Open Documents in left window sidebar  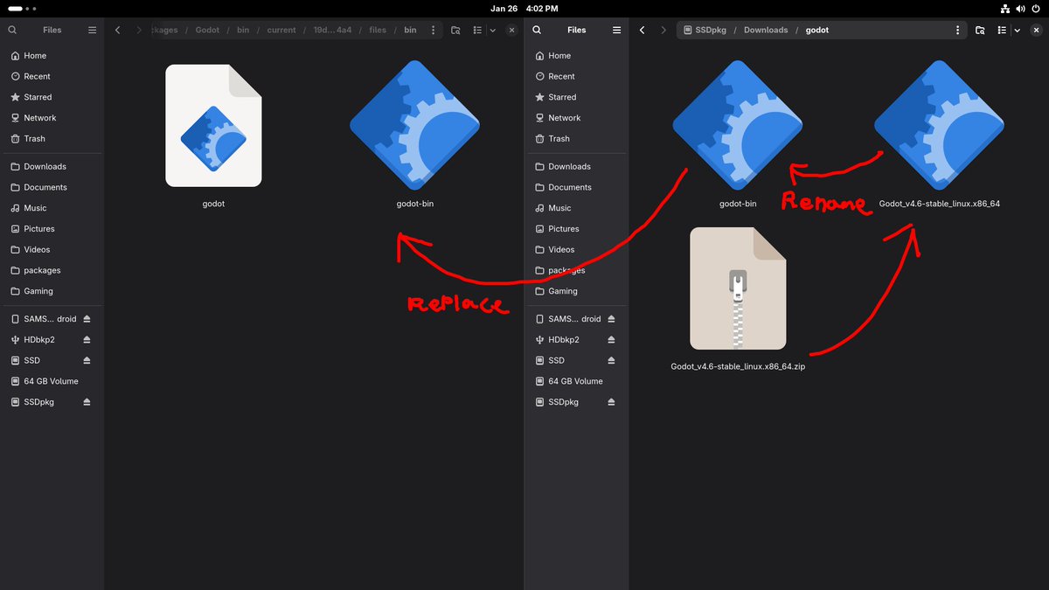click(52, 187)
